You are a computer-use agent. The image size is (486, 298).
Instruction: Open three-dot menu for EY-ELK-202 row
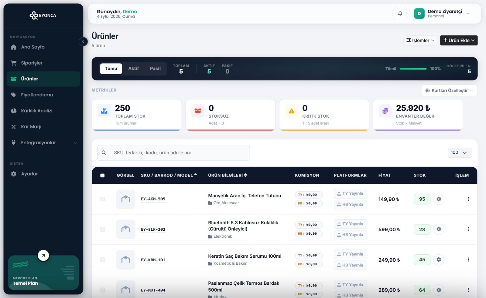(x=468, y=229)
